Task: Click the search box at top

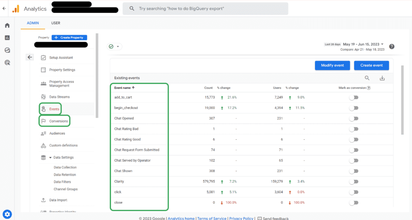Action: pyautogui.click(x=205, y=9)
